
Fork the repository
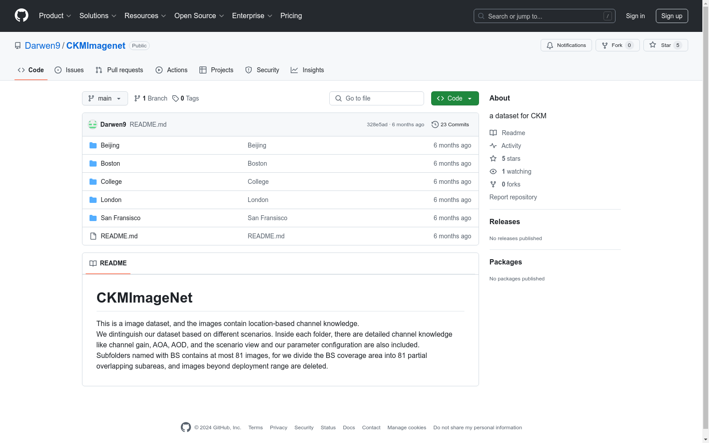[617, 45]
